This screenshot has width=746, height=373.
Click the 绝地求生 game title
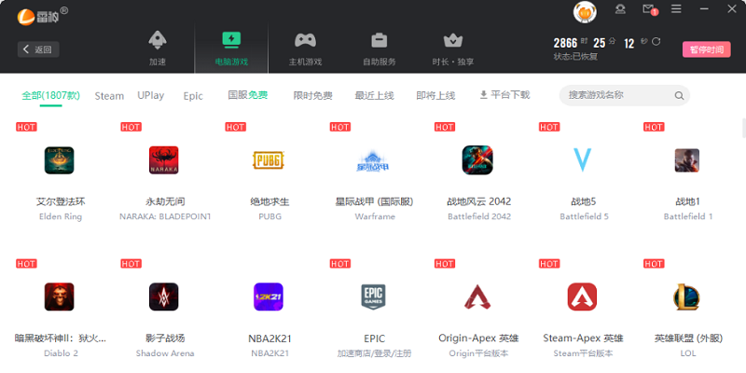click(269, 201)
